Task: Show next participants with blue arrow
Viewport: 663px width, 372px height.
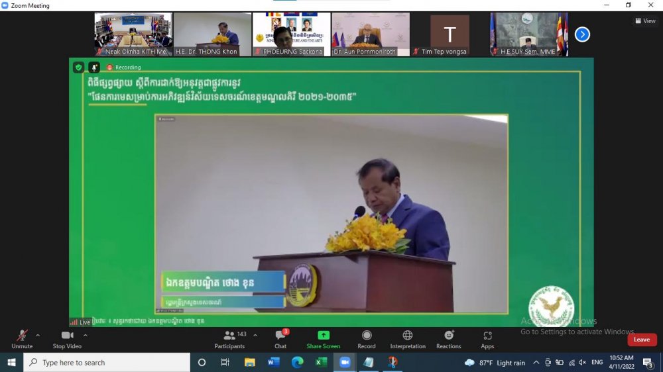Action: point(582,34)
